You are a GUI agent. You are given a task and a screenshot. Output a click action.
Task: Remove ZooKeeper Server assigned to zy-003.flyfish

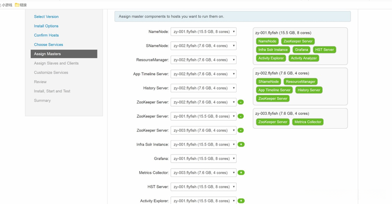[x=241, y=131]
